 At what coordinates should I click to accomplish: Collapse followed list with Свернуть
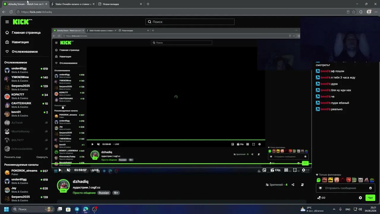[42, 157]
